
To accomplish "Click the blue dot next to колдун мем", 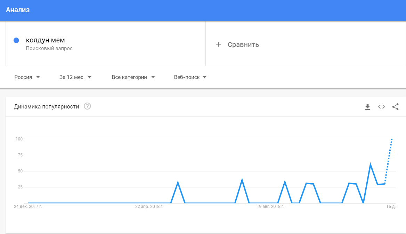I will 16,40.
